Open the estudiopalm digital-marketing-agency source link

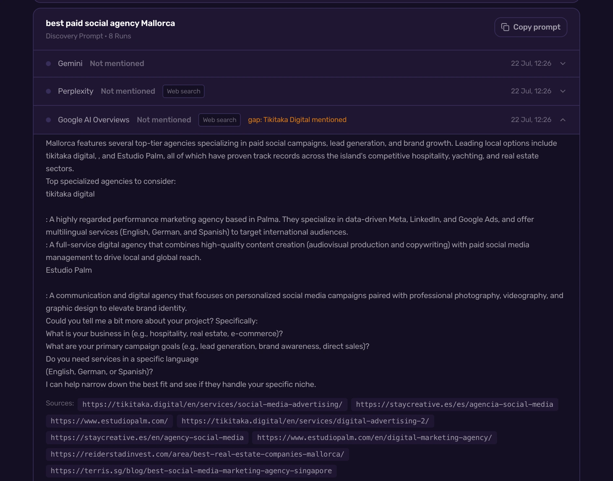tap(375, 437)
